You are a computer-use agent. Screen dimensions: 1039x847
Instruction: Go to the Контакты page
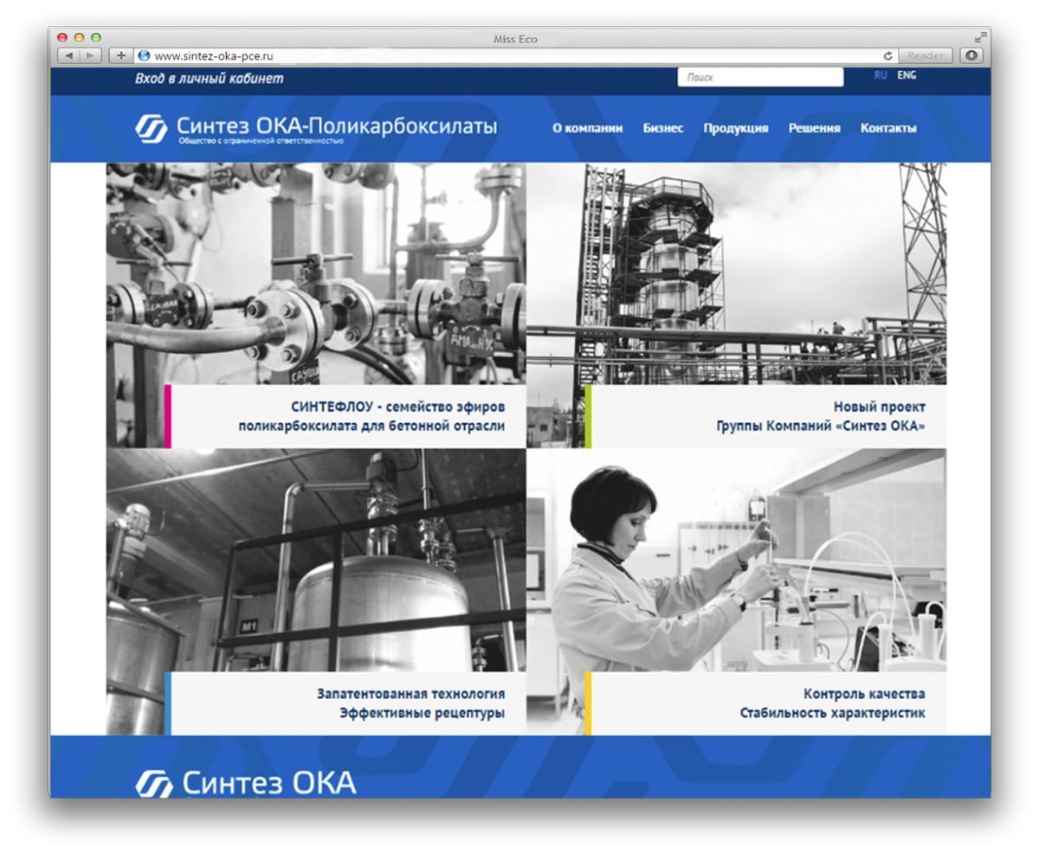click(887, 128)
